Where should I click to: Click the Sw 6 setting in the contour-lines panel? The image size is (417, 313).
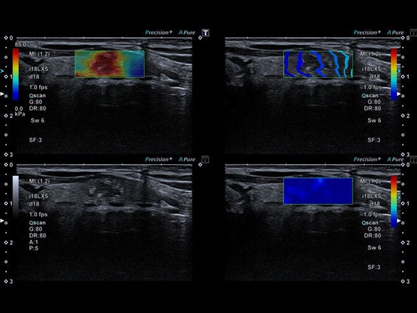point(374,120)
